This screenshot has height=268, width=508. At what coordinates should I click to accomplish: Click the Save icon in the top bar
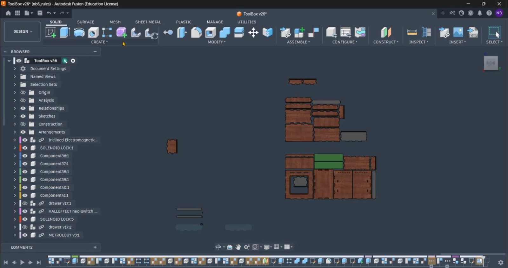40,13
